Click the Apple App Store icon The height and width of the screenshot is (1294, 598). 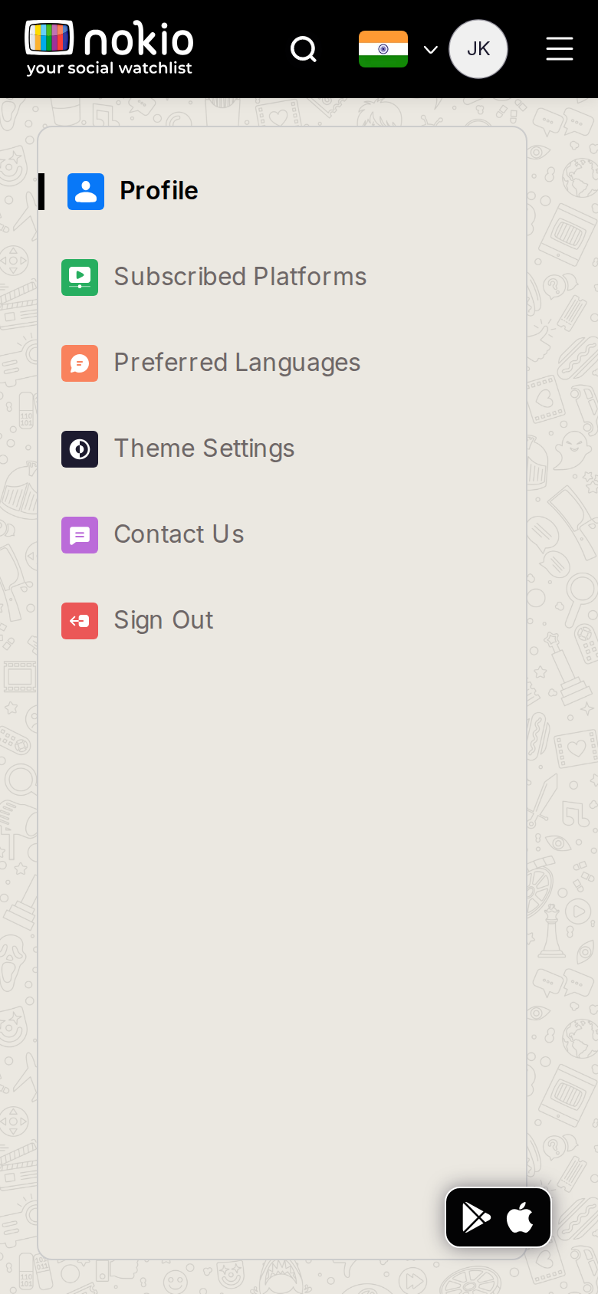click(x=520, y=1217)
